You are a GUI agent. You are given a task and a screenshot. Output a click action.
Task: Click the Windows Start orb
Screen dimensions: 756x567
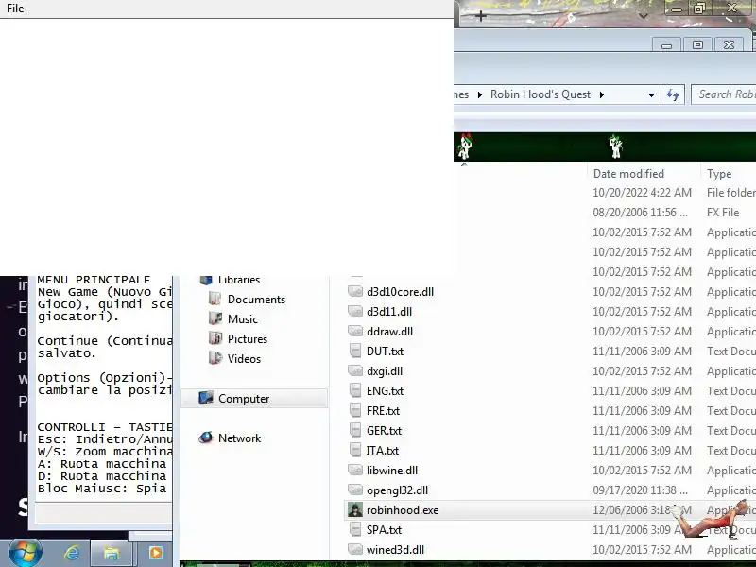tap(26, 553)
